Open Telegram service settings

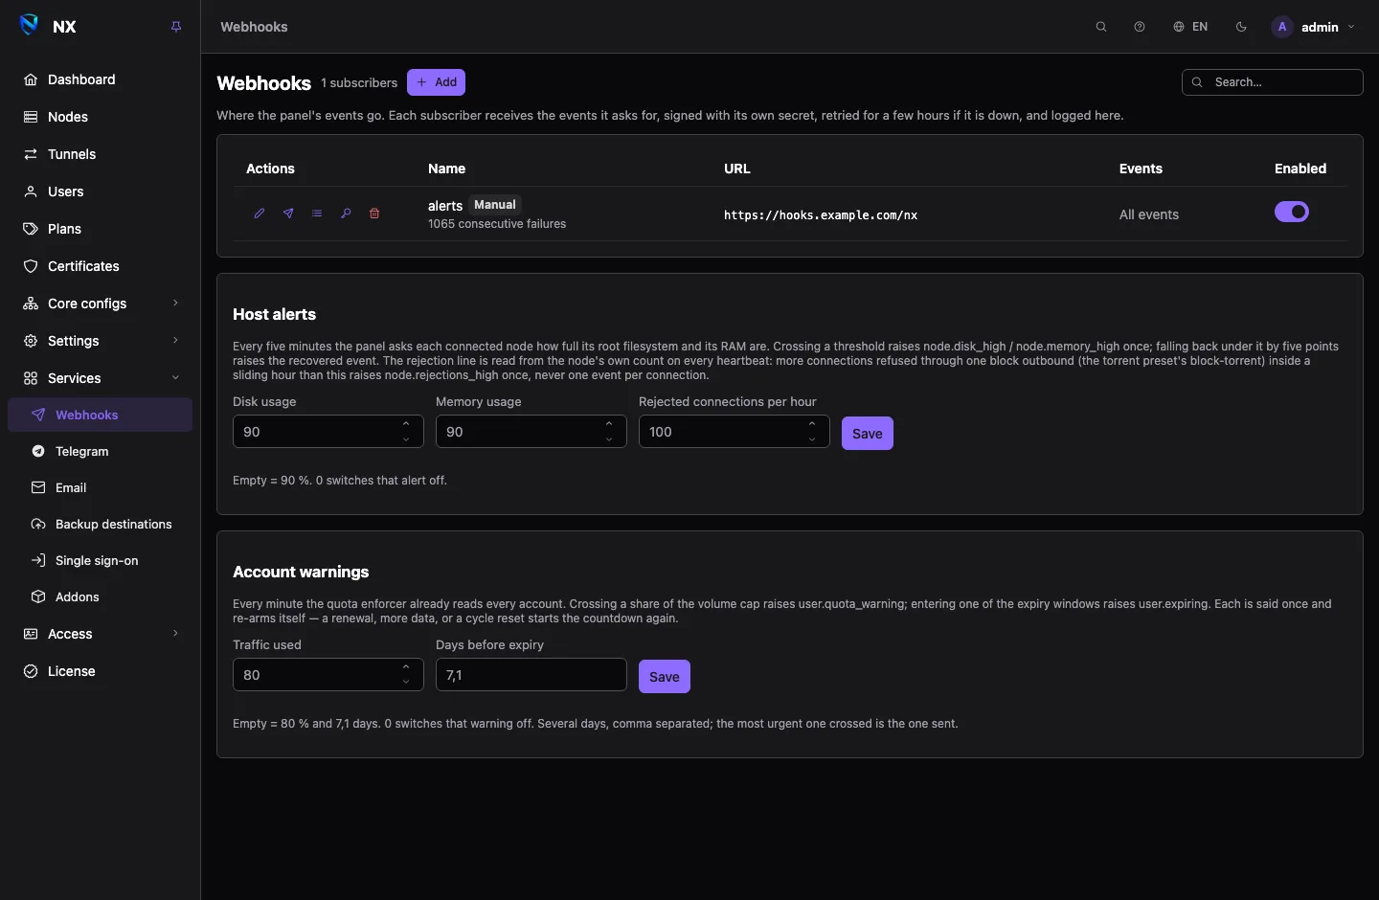[x=101, y=451]
